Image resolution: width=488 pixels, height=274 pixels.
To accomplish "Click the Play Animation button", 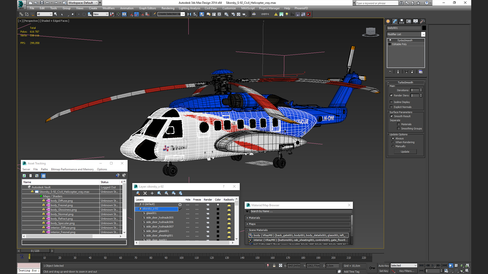I will (433, 265).
